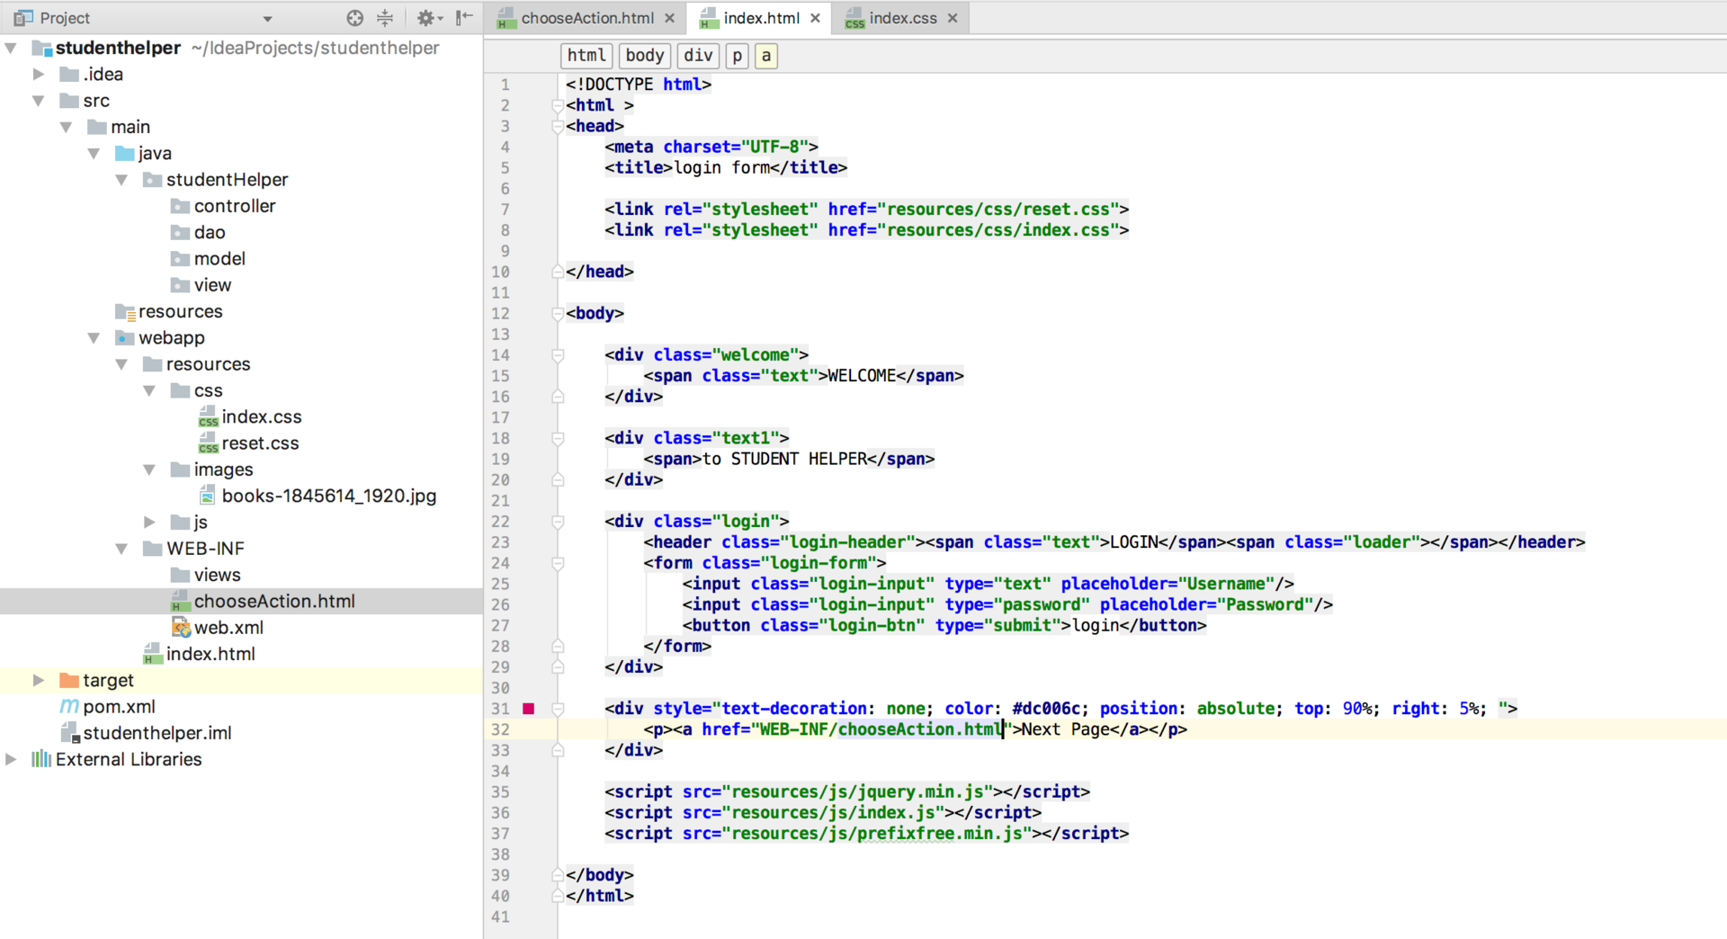This screenshot has height=939, width=1727.
Task: Close the index.css tab
Action: click(953, 18)
